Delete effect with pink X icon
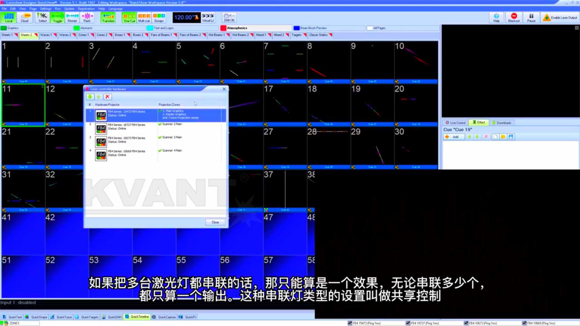580x326 pixels. [x=486, y=137]
